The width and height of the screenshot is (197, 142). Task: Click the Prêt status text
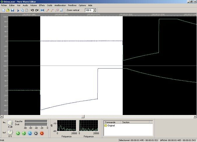pos(2,140)
